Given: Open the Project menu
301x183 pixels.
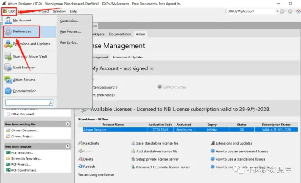Looking at the screenshot, I should pyautogui.click(x=44, y=11).
